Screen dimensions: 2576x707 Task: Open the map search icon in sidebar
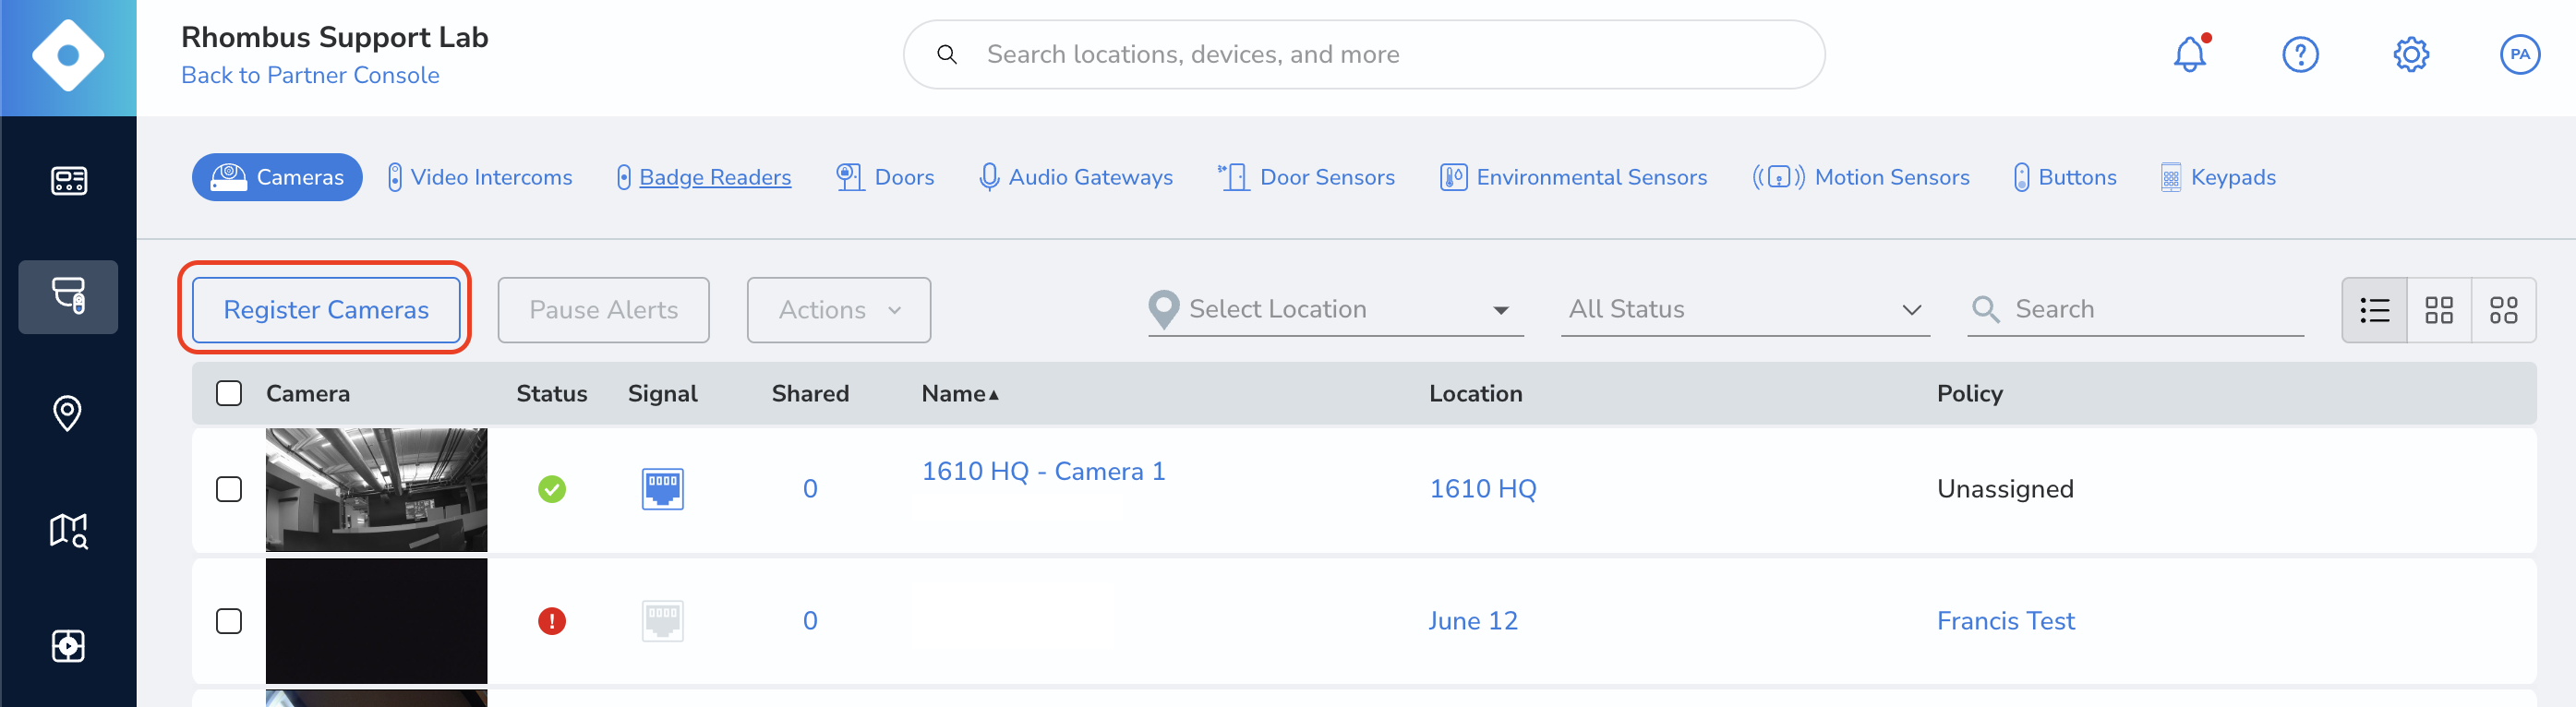pyautogui.click(x=68, y=530)
